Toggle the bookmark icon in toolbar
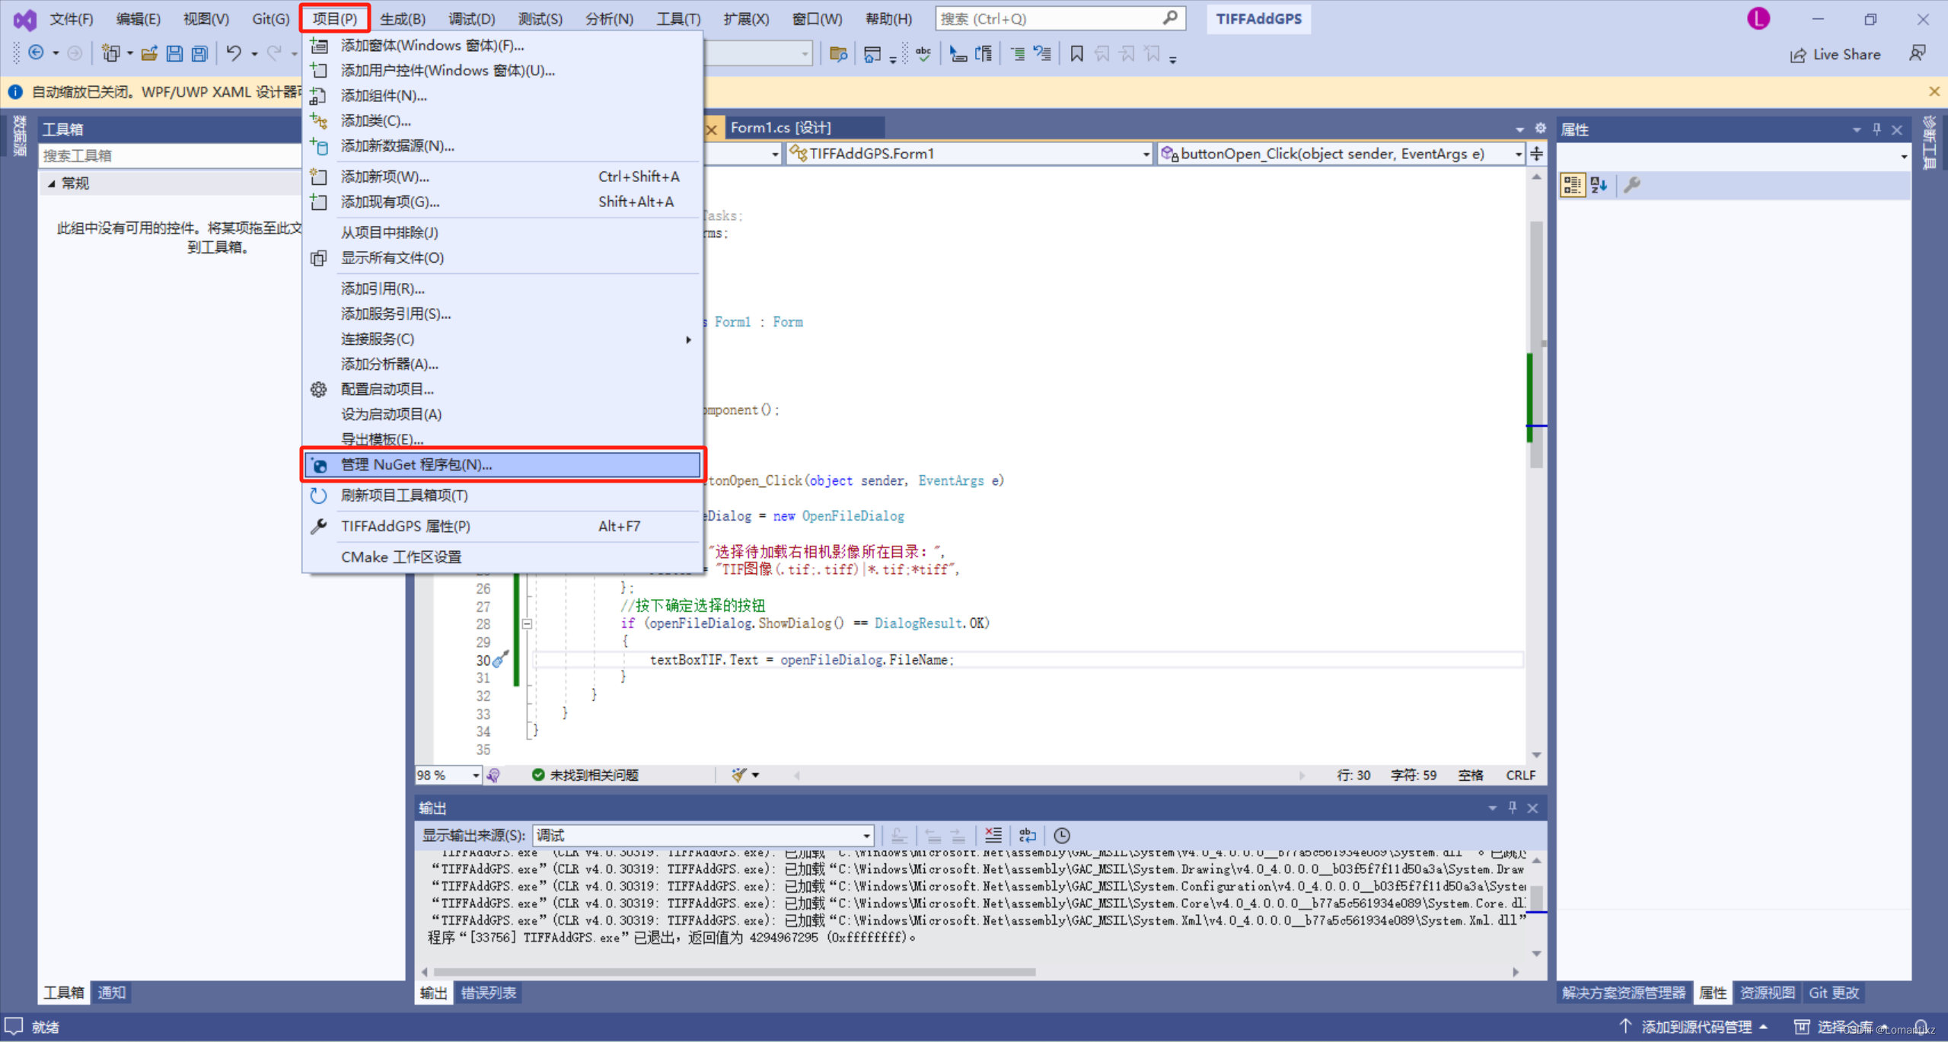Screen dimensions: 1948x1042 pos(1076,54)
